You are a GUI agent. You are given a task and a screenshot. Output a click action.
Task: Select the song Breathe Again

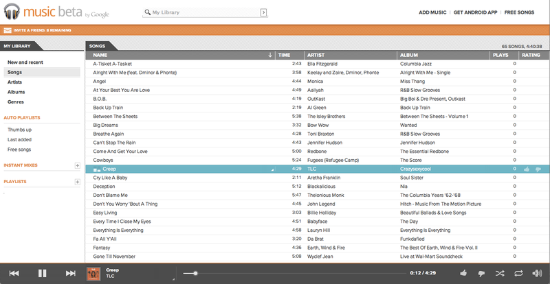pos(109,134)
